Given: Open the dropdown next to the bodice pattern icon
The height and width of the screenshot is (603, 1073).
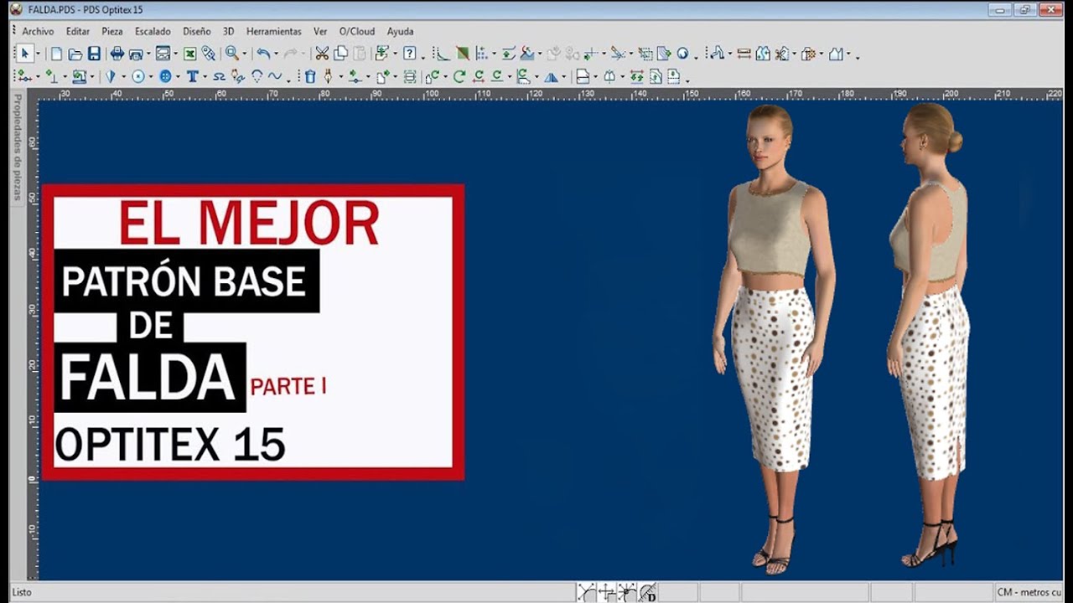Looking at the screenshot, I should click(x=849, y=54).
